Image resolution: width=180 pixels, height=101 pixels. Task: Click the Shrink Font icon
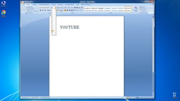click(x=60, y=8)
